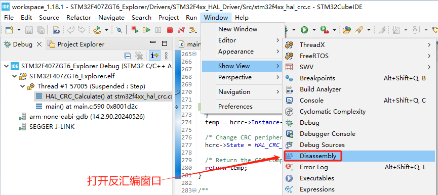Open the Project menu
Viewport: 438px width, 195px height.
(x=169, y=18)
